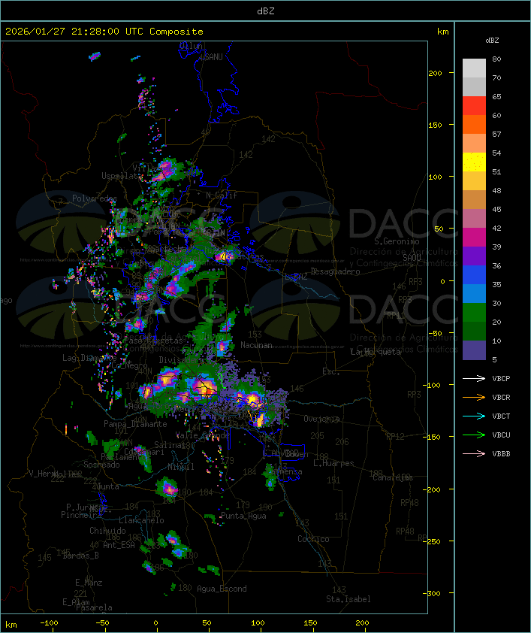
Task: Click the Nacunan map label
Action: (x=256, y=345)
